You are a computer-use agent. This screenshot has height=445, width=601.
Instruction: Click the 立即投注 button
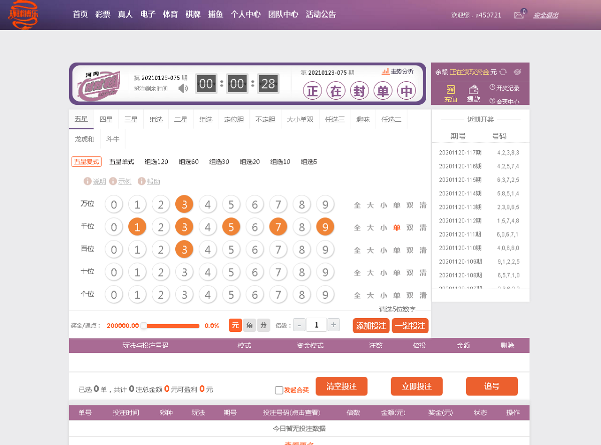(x=416, y=386)
